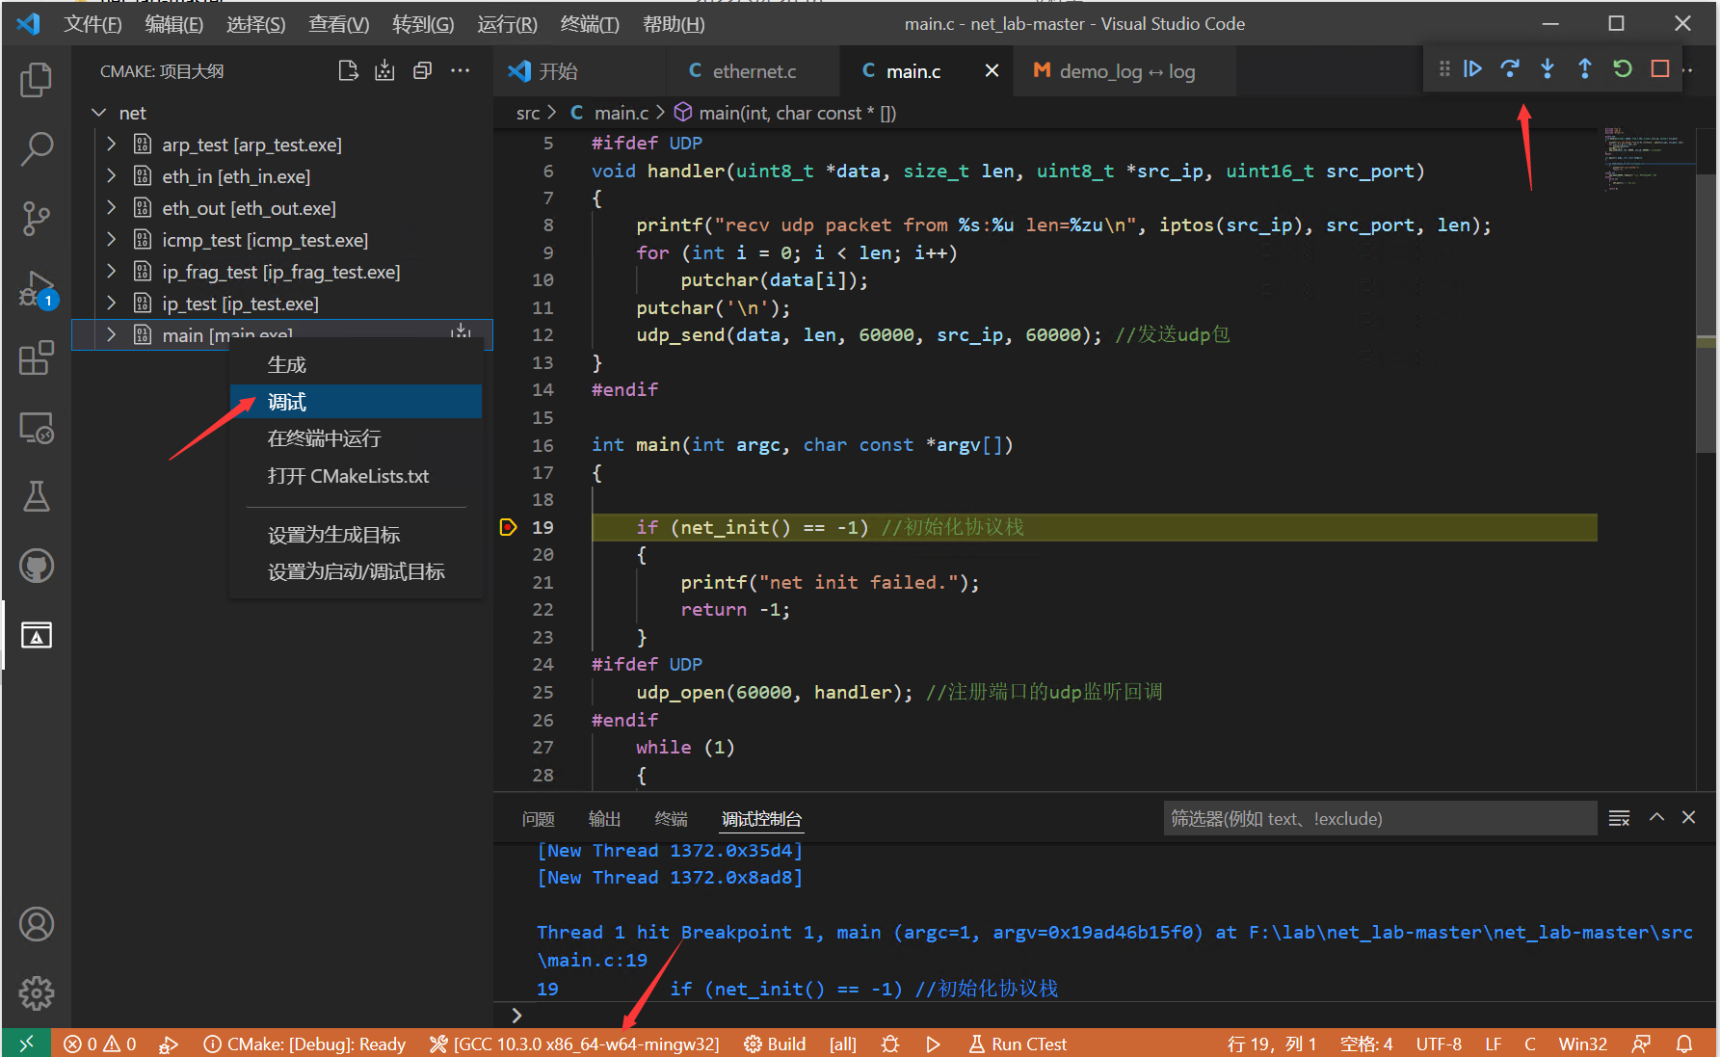Open the Remote Explorer view
1720x1057 pixels.
point(36,428)
